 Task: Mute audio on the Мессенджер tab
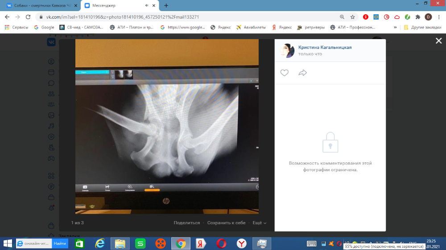(147, 6)
